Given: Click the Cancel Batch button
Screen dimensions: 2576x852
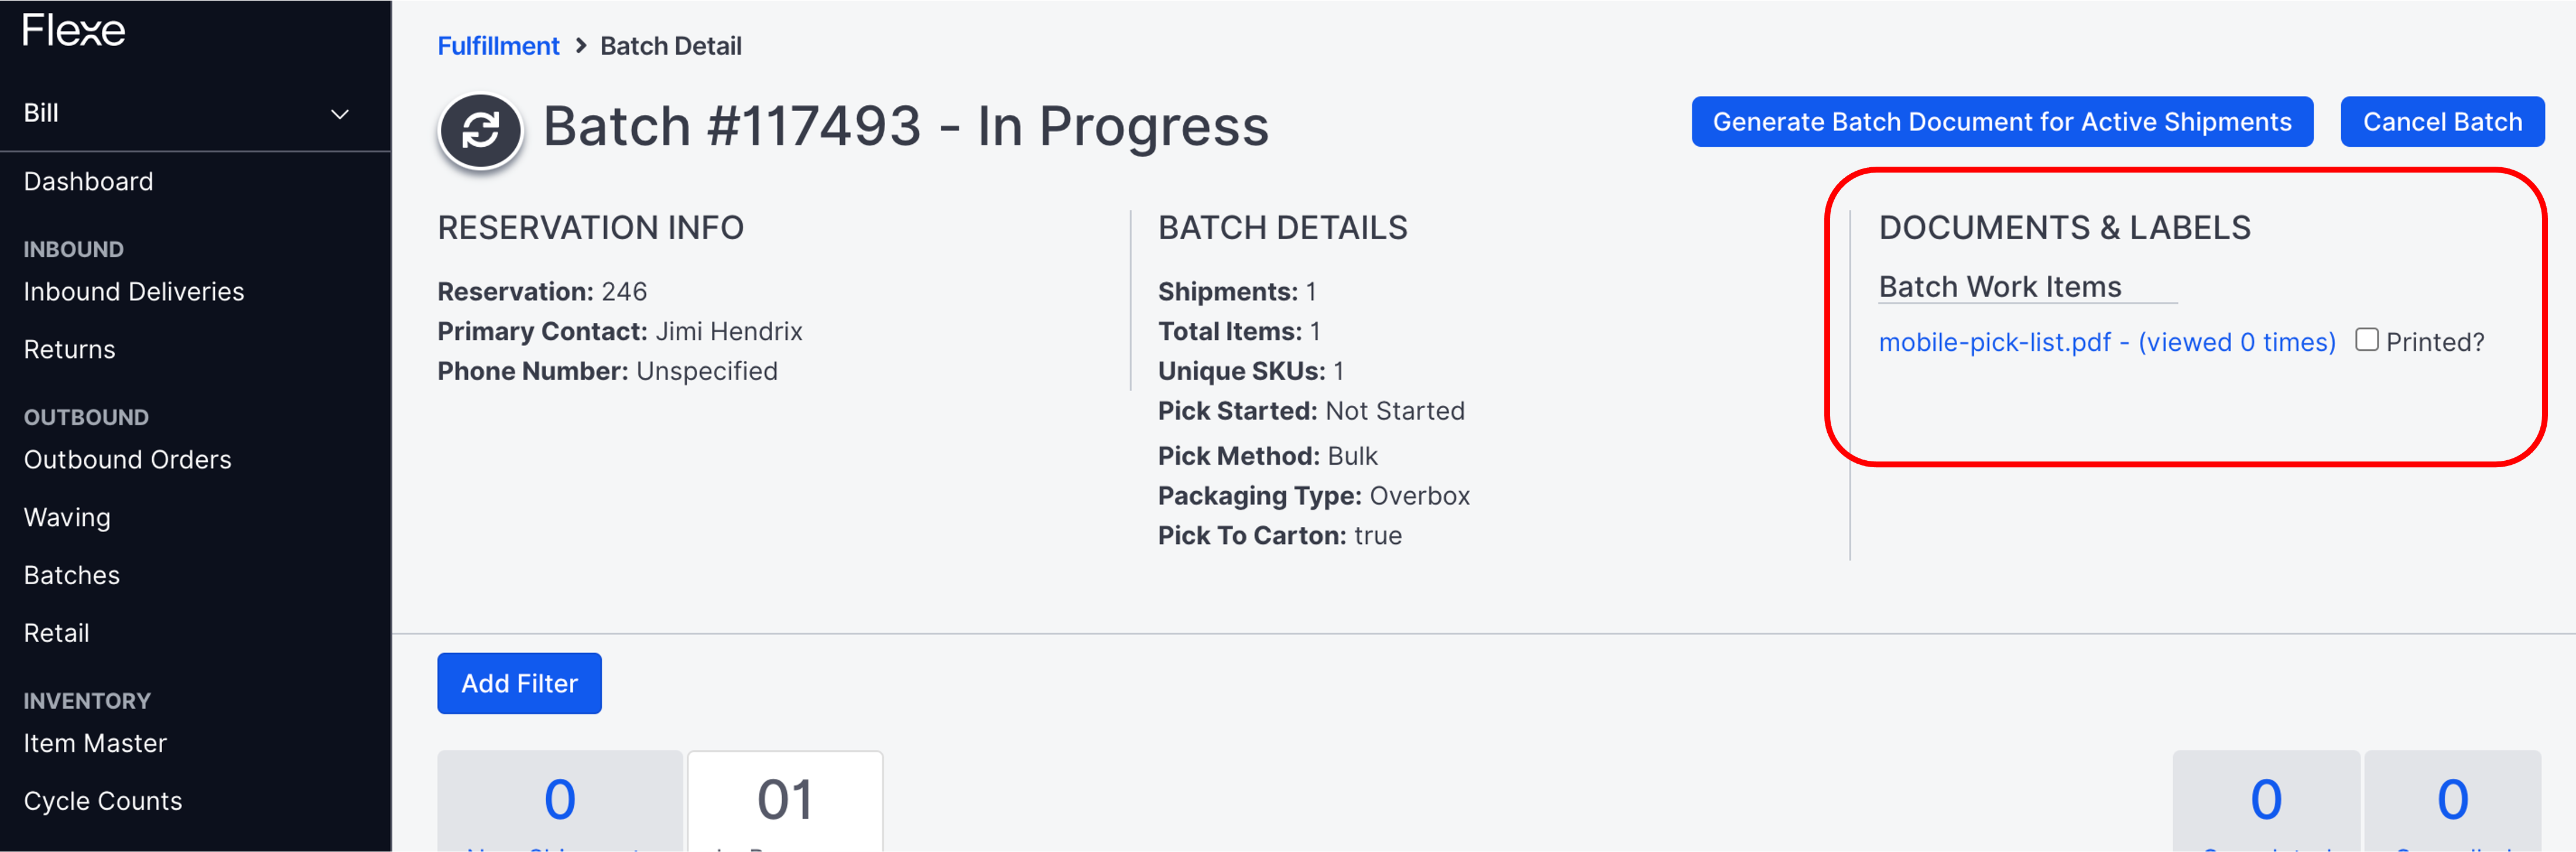Looking at the screenshot, I should tap(2443, 121).
